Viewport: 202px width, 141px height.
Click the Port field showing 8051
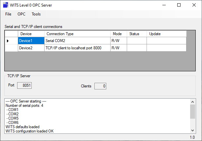(24, 85)
